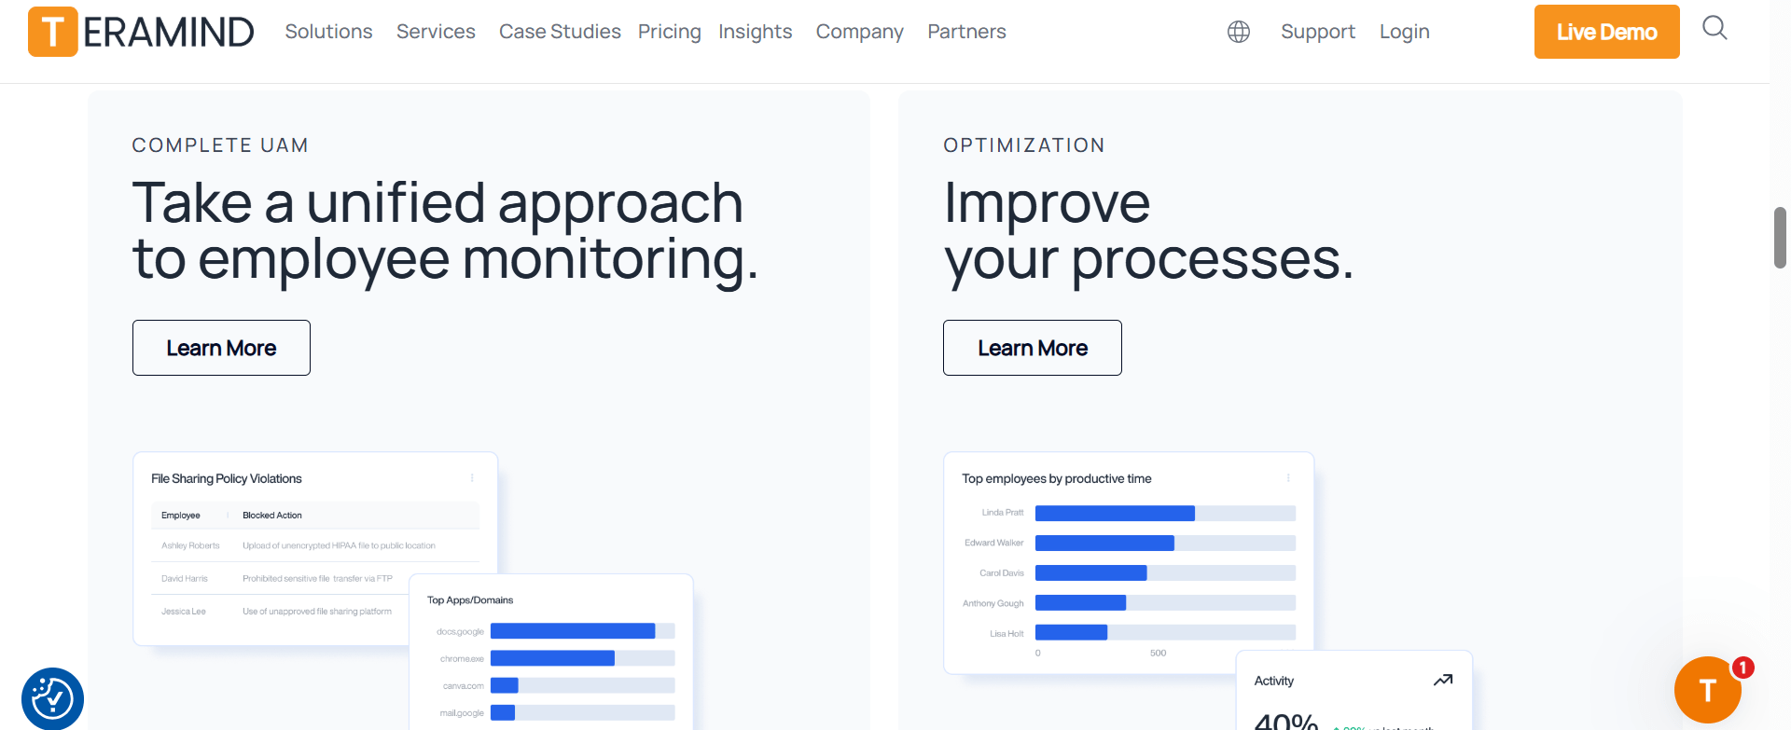The height and width of the screenshot is (730, 1791).
Task: Expand the Services menu
Action: (x=436, y=32)
